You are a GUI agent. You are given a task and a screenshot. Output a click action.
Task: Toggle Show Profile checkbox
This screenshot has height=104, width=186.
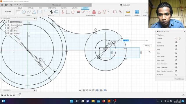coord(176,57)
